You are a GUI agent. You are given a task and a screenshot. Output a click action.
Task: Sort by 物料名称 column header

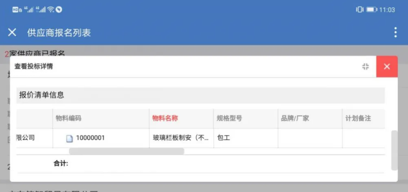coord(165,118)
